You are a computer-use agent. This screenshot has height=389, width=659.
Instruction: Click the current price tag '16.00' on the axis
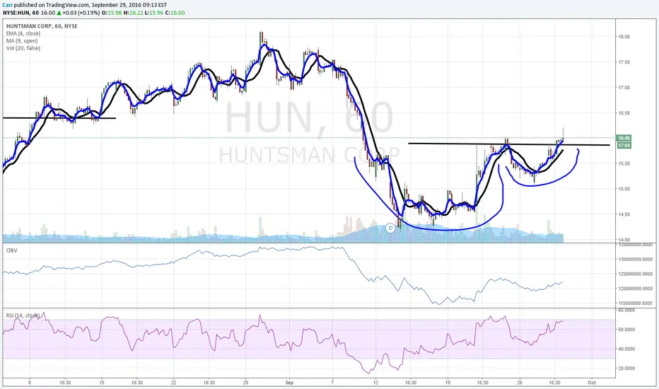pyautogui.click(x=624, y=138)
